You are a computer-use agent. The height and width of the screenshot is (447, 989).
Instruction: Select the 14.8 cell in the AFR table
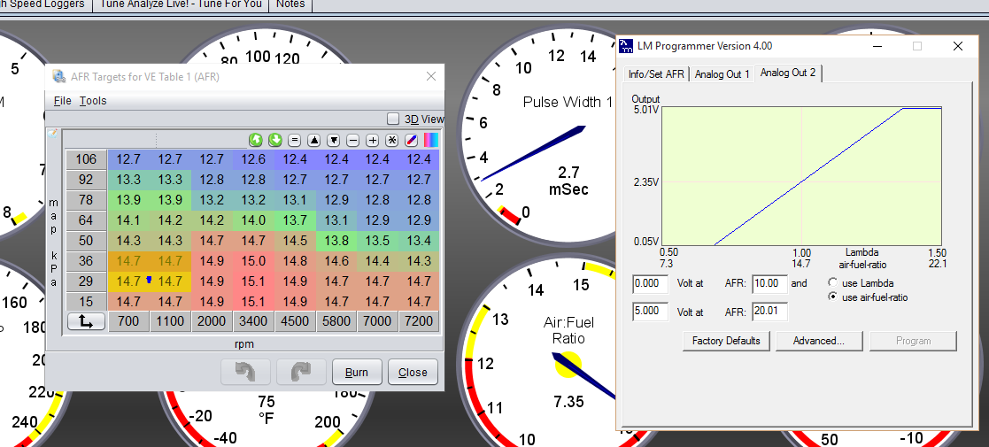[x=295, y=260]
